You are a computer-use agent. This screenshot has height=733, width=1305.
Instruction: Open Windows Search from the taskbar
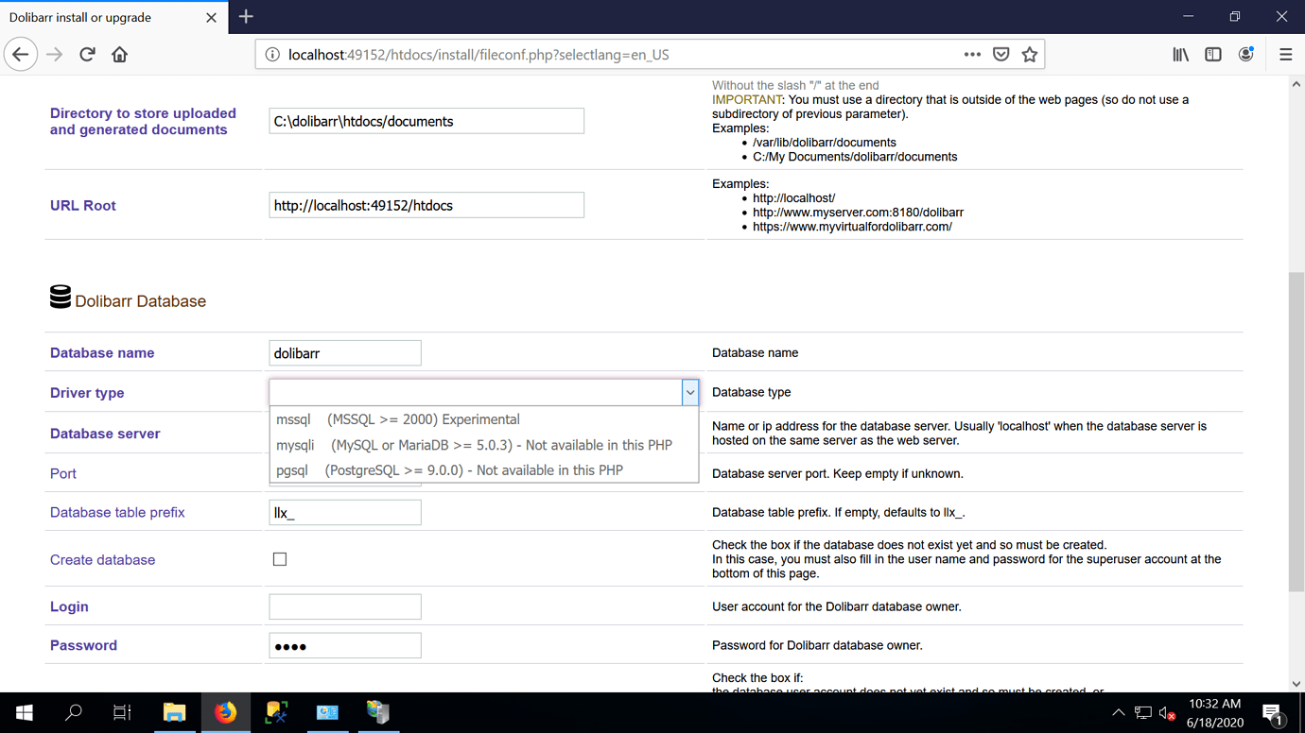tap(73, 712)
